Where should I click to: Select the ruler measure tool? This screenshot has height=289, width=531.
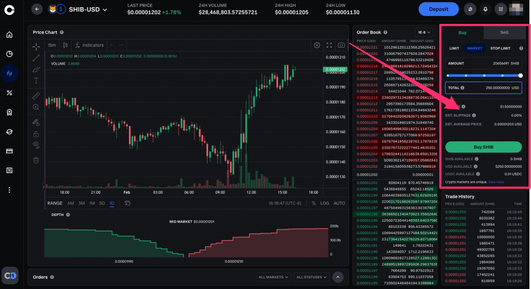pos(36,96)
